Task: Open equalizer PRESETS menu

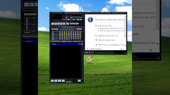Action: tap(79, 29)
